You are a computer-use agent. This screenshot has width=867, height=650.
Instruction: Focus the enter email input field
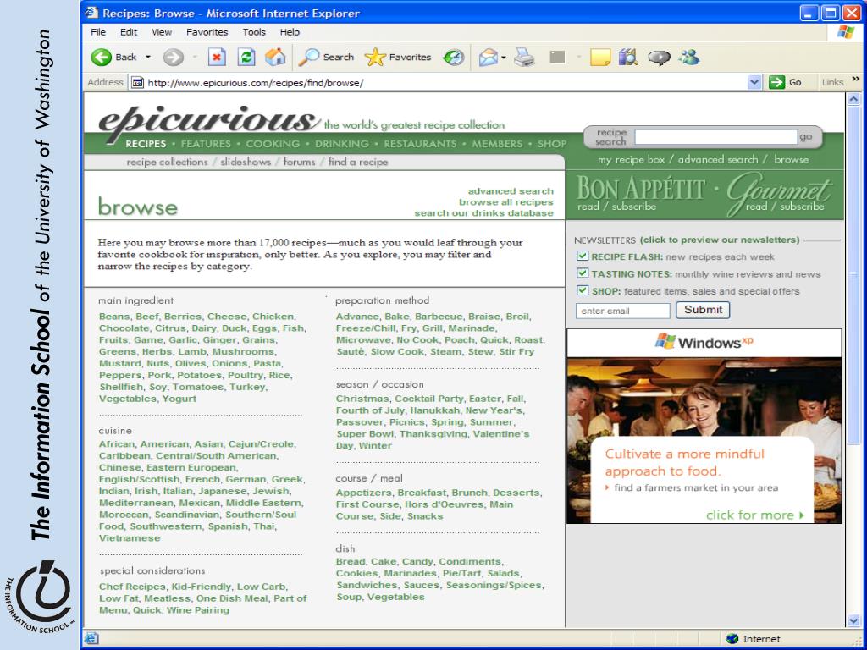pyautogui.click(x=622, y=311)
